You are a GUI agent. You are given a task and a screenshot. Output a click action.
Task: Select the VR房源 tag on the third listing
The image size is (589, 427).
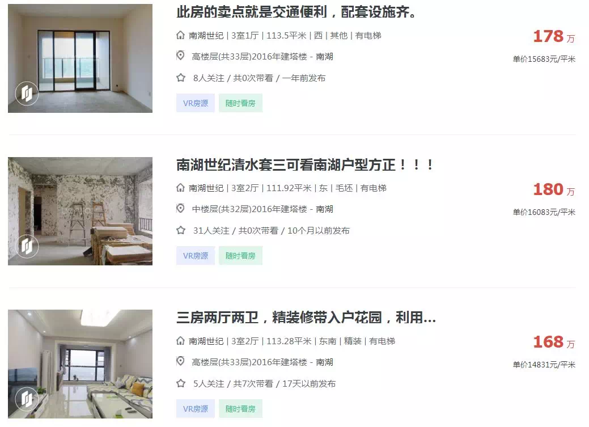[196, 409]
